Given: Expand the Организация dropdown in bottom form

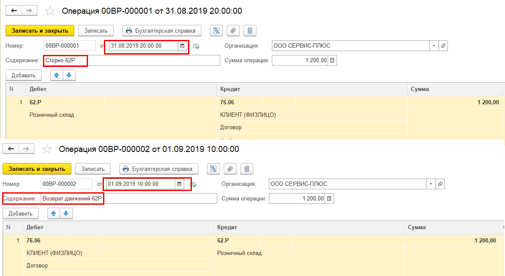Looking at the screenshot, I should coord(431,184).
